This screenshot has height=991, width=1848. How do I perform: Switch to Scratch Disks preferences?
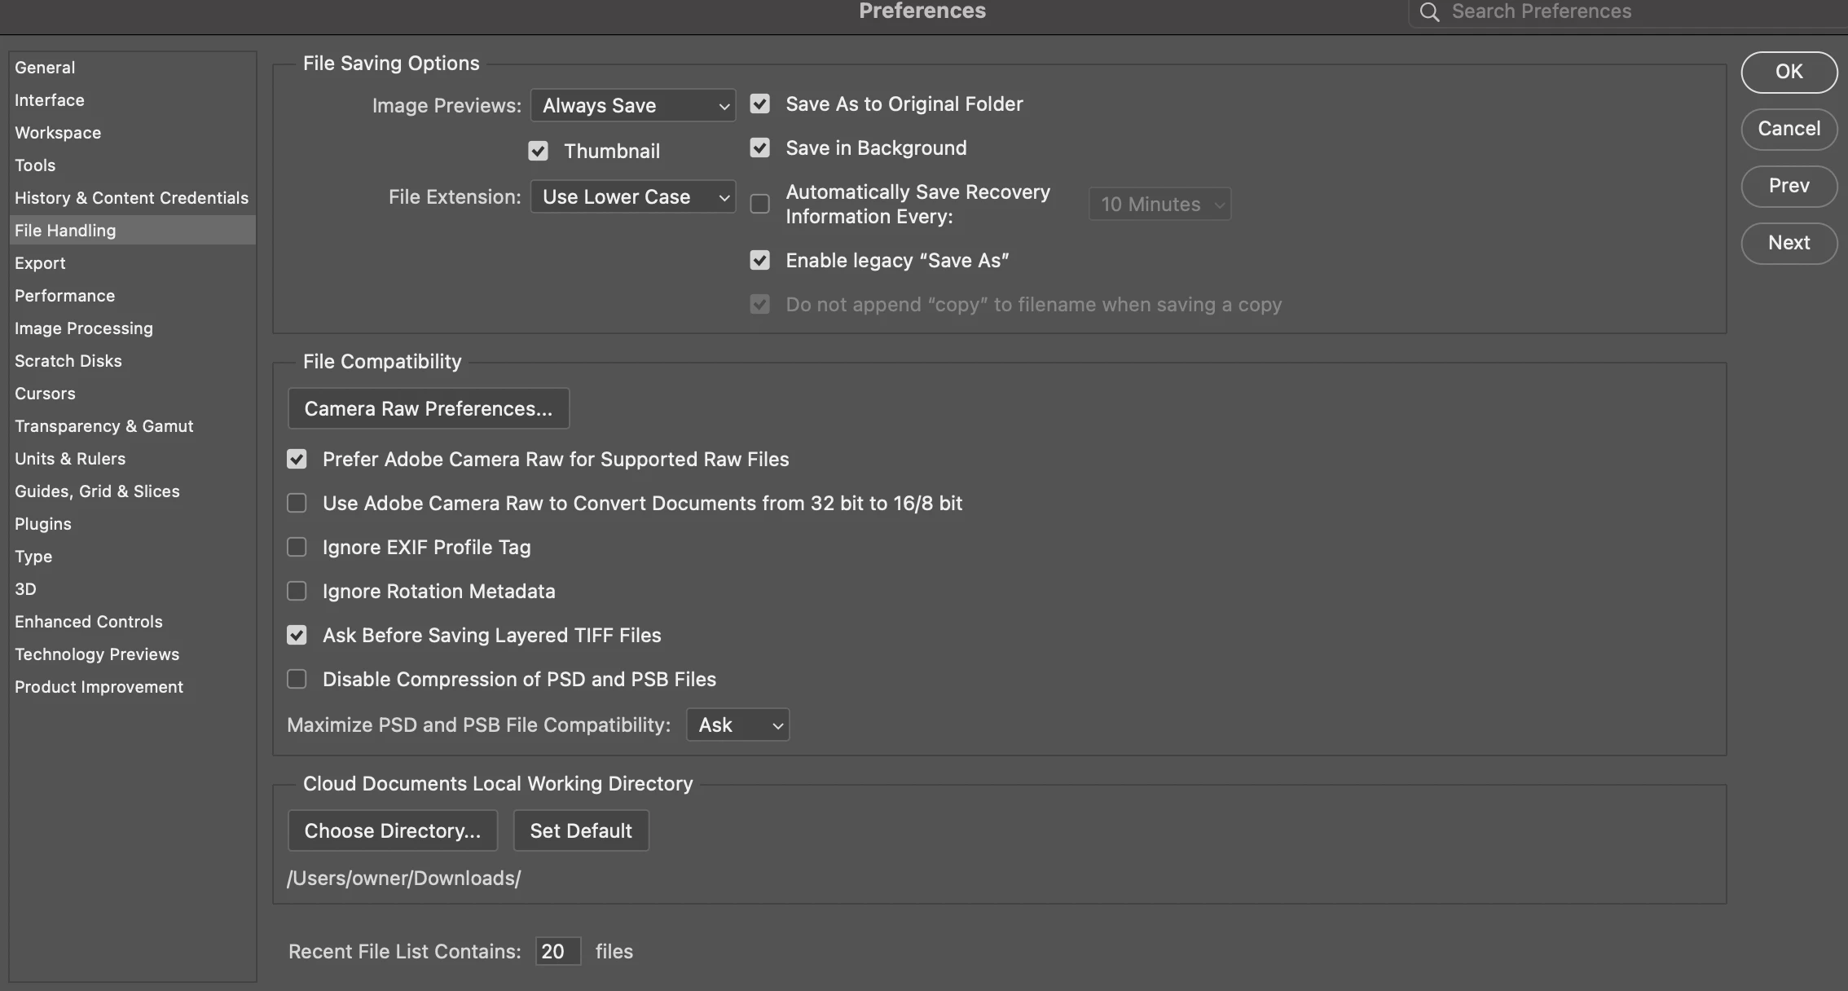(x=68, y=361)
